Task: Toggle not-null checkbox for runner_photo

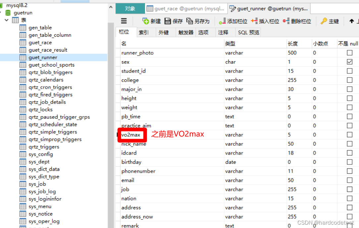Action: (349, 53)
